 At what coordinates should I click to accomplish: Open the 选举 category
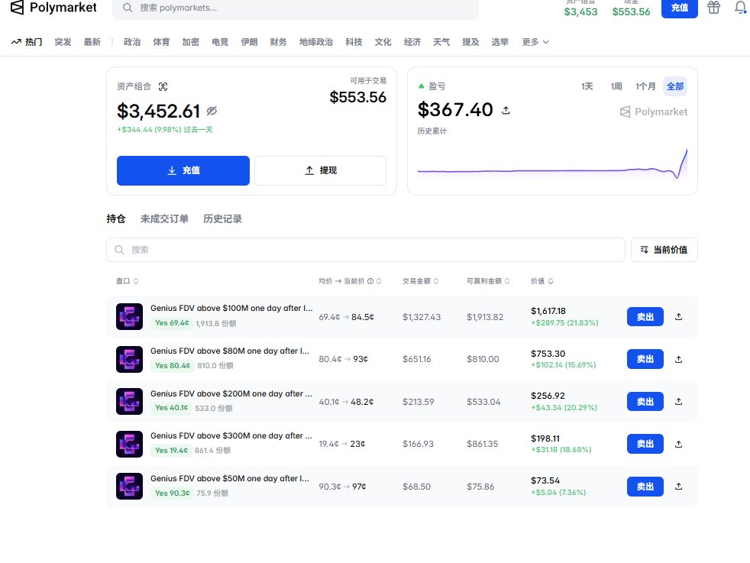499,42
